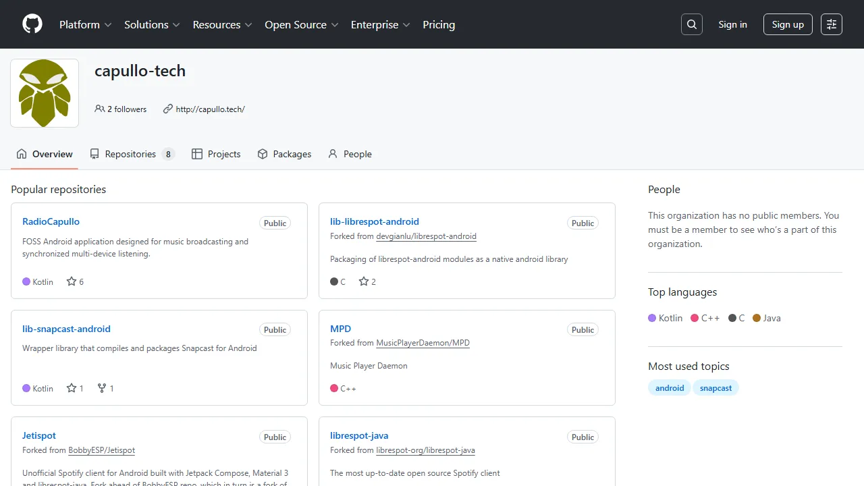Open the devgianlu/librespot-android fork source link
This screenshot has height=486, width=864.
tap(426, 236)
